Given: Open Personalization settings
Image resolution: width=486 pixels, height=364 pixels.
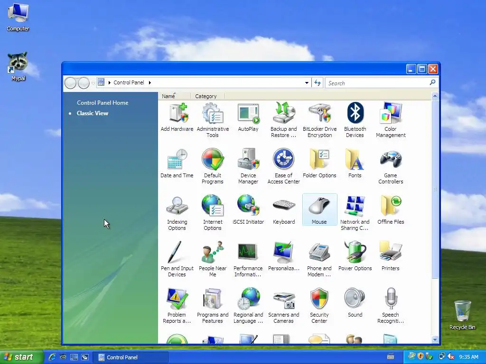Looking at the screenshot, I should tap(284, 256).
